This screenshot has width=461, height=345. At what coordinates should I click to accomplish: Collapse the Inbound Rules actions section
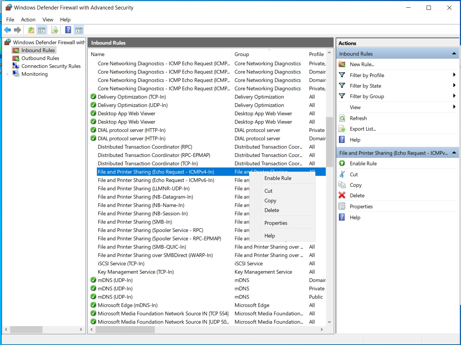coord(454,54)
